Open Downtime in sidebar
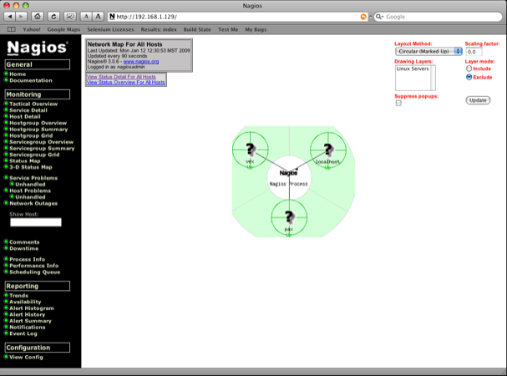This screenshot has height=376, width=507. coord(24,248)
